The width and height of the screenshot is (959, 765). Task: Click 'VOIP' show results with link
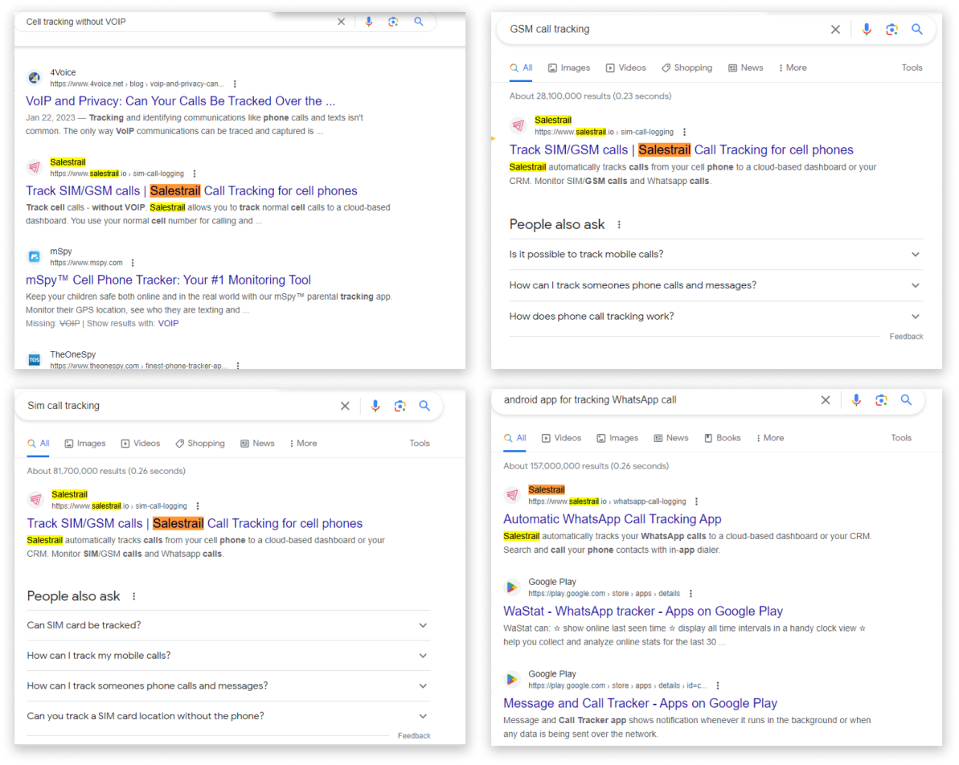[168, 324]
